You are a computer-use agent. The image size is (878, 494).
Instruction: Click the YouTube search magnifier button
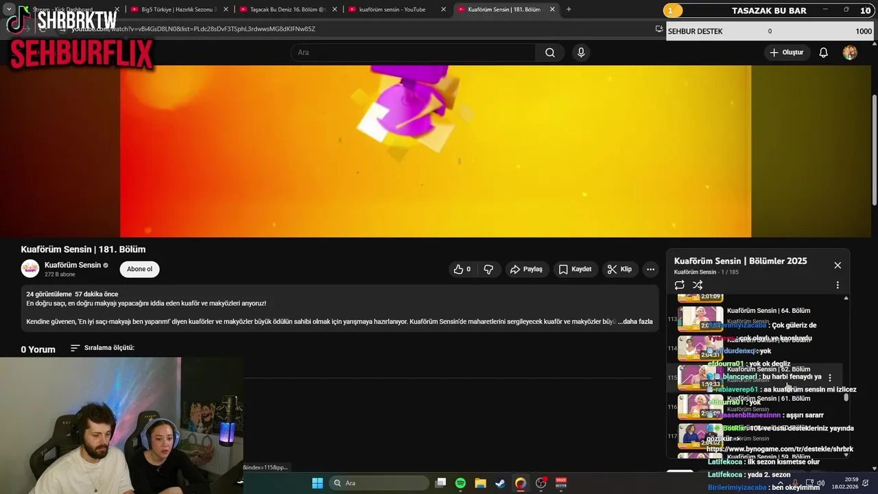[550, 53]
